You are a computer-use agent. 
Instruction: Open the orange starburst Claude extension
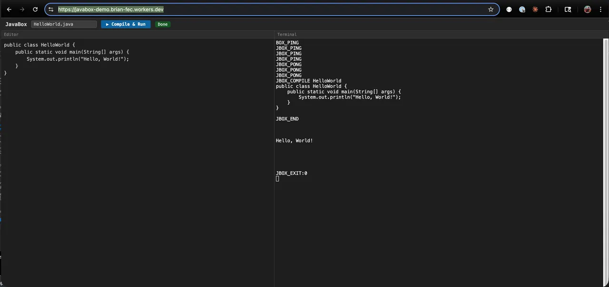coord(535,9)
